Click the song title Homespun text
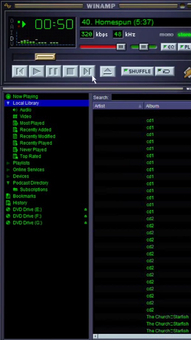This screenshot has height=340, width=191. (118, 22)
